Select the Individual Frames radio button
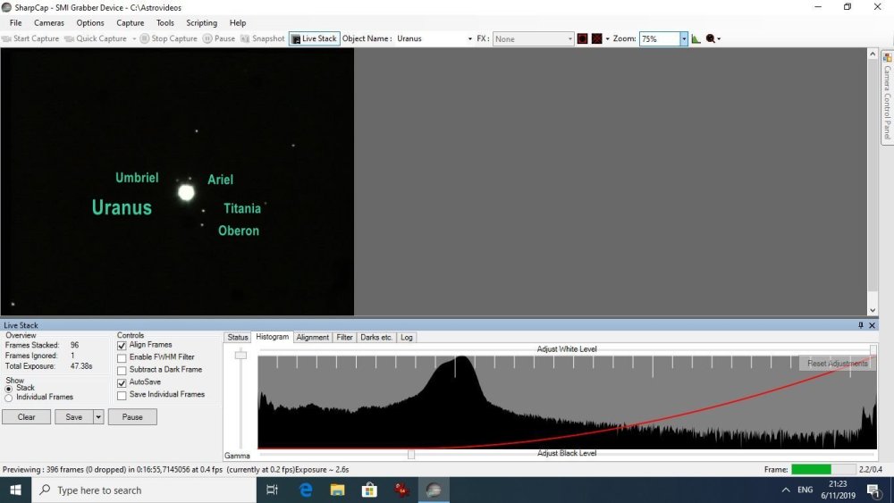The image size is (894, 503). click(9, 397)
